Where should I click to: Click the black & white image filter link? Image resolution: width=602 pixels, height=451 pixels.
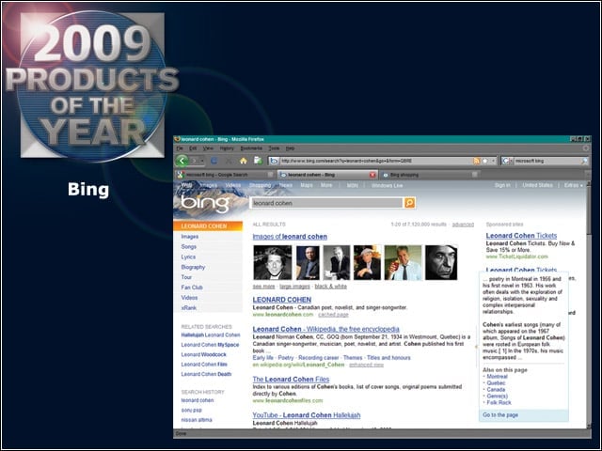click(330, 287)
